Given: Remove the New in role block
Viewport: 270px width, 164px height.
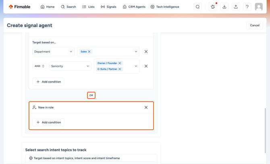Looking at the screenshot, I should (146, 107).
